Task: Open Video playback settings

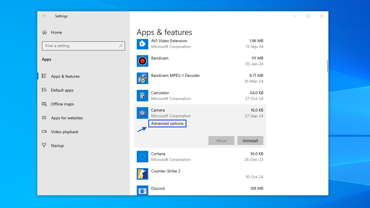Action: click(x=64, y=132)
